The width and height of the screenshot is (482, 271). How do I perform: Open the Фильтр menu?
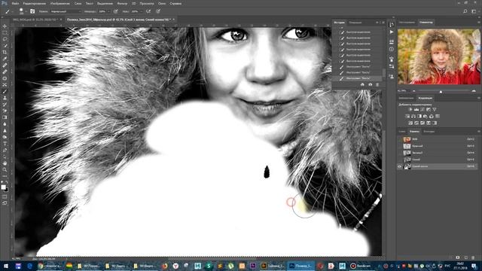[122, 3]
